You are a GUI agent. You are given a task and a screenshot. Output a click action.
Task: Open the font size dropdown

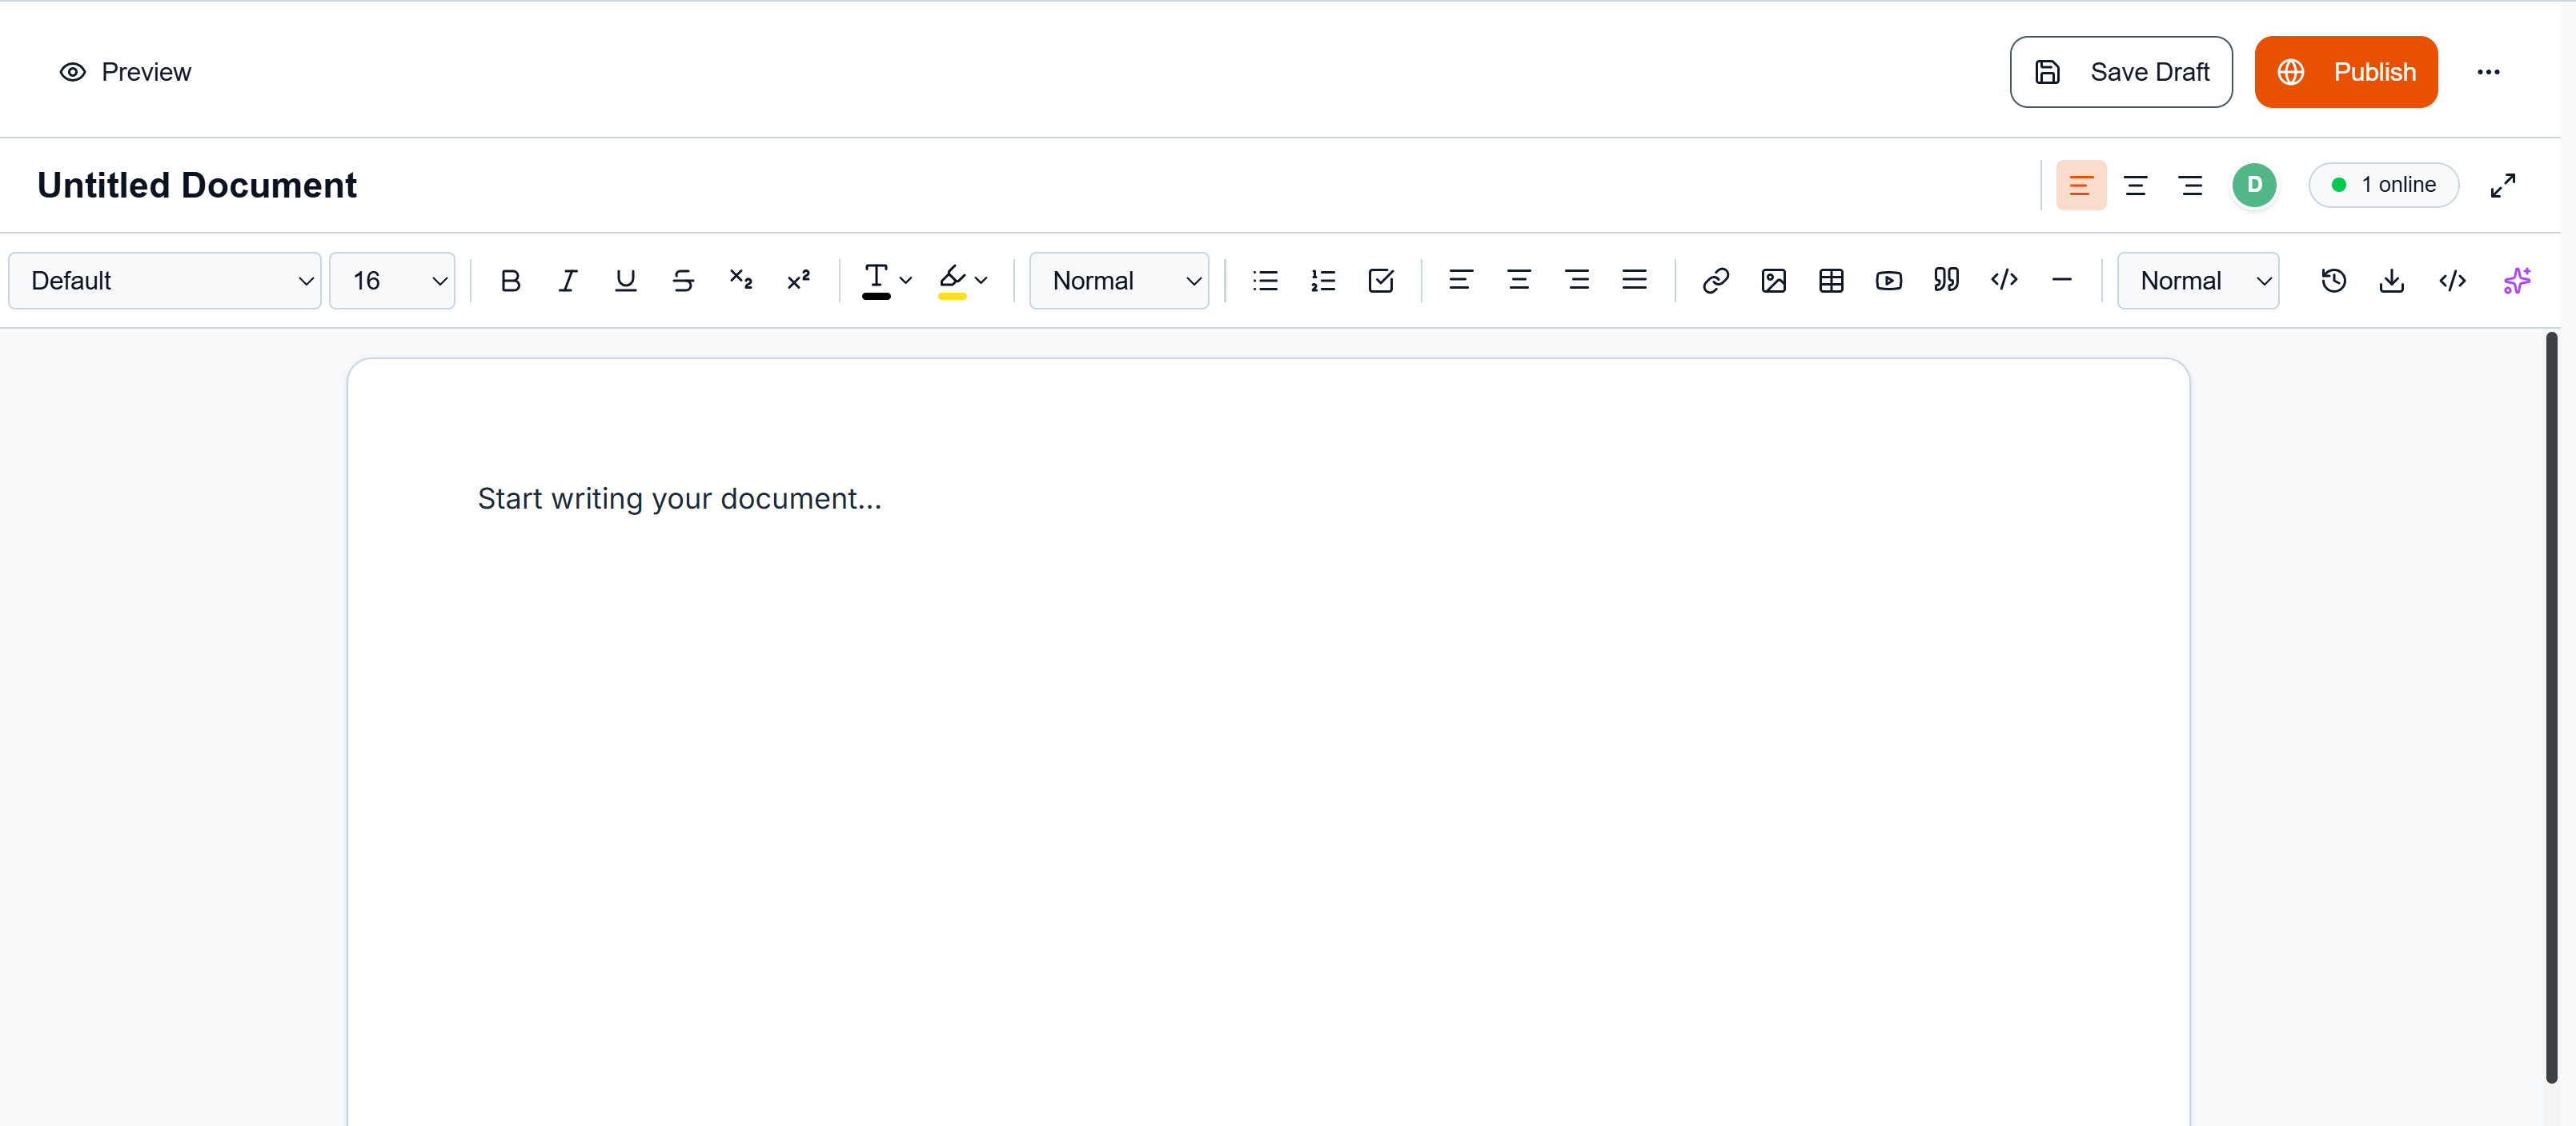[x=392, y=281]
